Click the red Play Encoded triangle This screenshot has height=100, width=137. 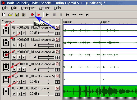click(x=39, y=15)
